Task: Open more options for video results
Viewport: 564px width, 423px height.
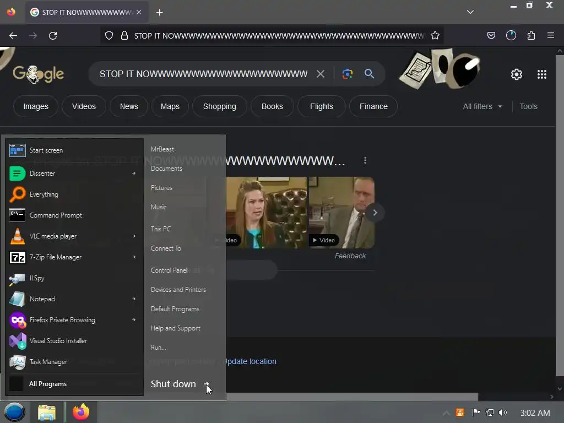Action: pyautogui.click(x=365, y=160)
